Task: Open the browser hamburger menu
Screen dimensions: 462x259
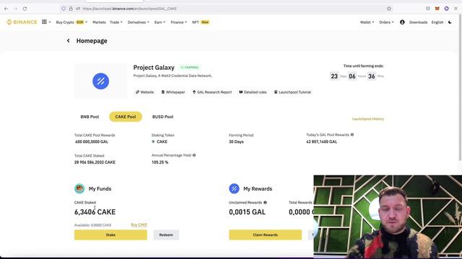Action: click(x=456, y=9)
